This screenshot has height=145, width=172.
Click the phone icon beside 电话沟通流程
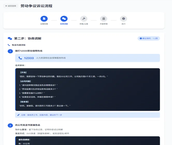(9, 45)
